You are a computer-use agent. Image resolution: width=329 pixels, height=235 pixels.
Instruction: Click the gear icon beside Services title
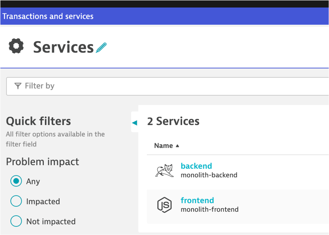point(16,46)
